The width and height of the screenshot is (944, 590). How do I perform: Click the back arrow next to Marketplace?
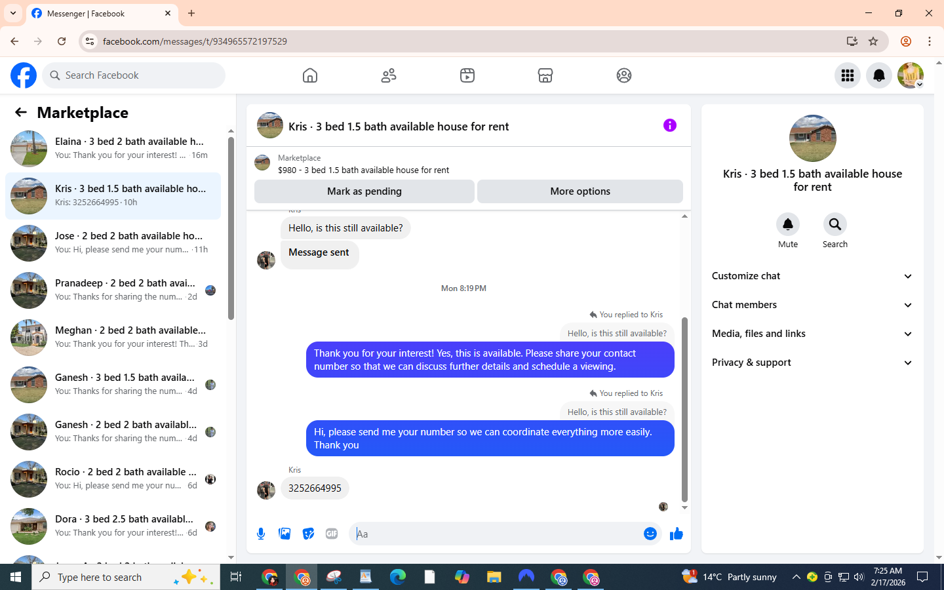21,112
